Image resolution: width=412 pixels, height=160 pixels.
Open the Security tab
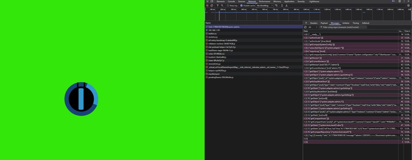tap(301, 1)
